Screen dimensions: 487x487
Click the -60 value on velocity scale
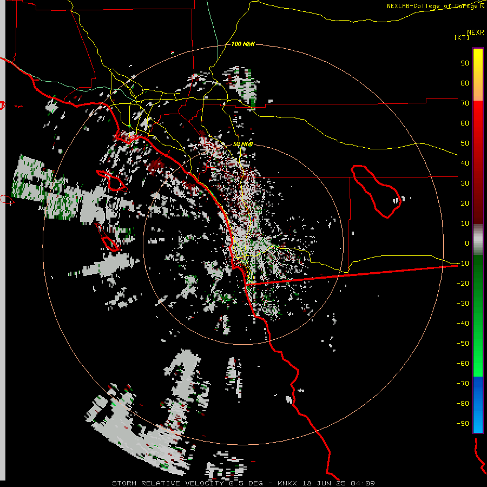point(463,364)
